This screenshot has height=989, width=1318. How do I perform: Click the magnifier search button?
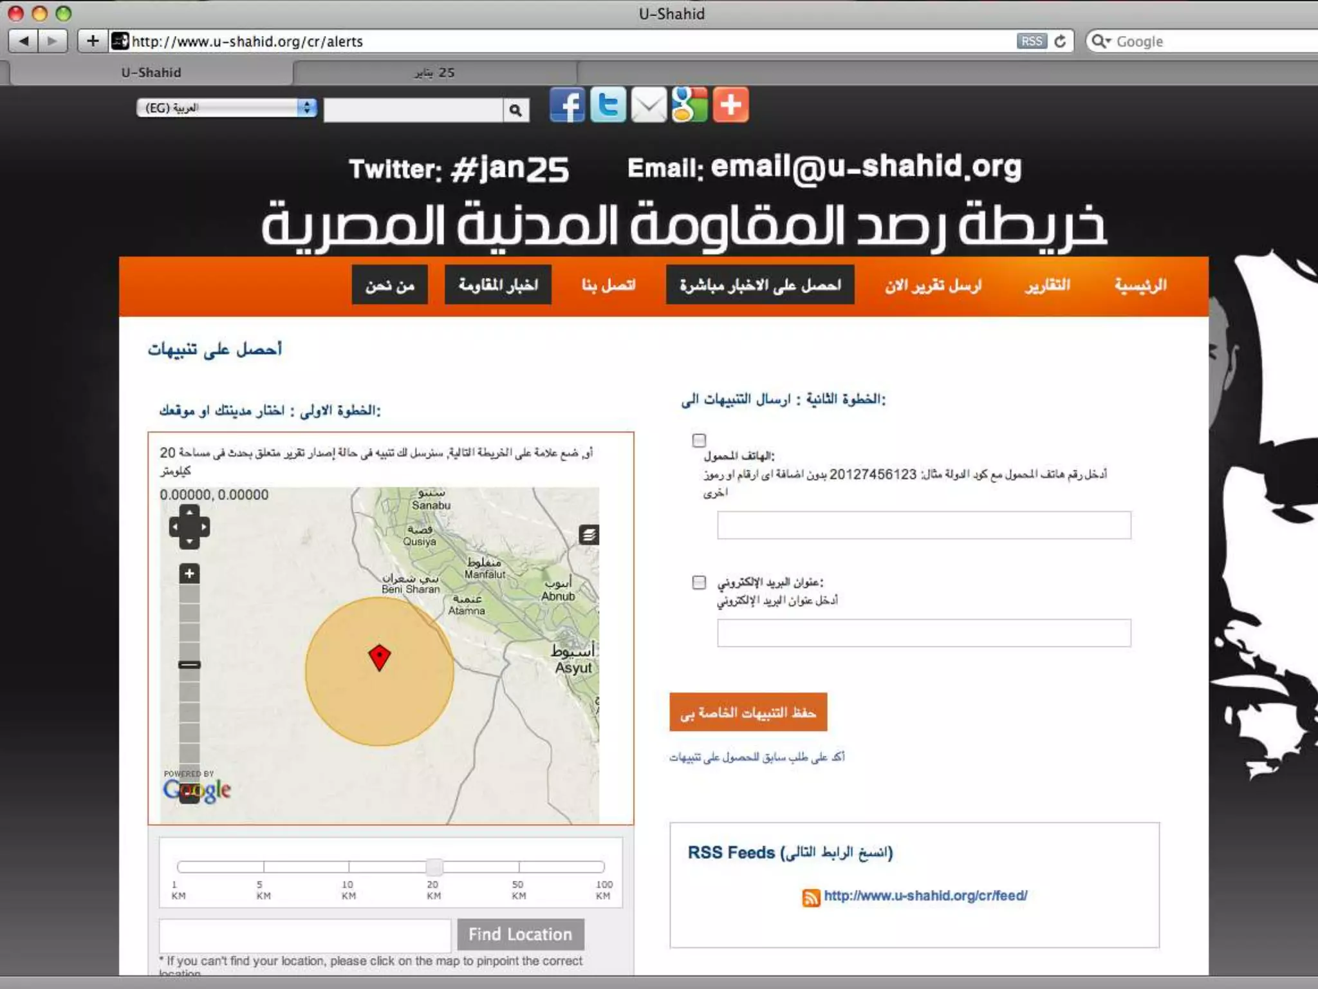[515, 110]
